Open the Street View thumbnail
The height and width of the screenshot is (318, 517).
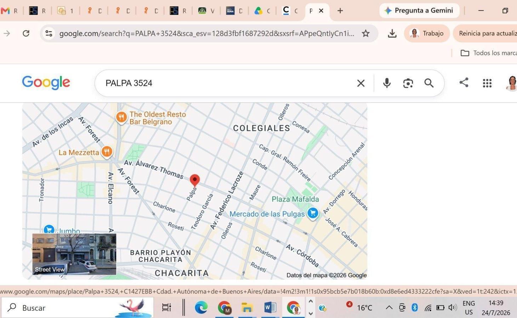pyautogui.click(x=74, y=254)
